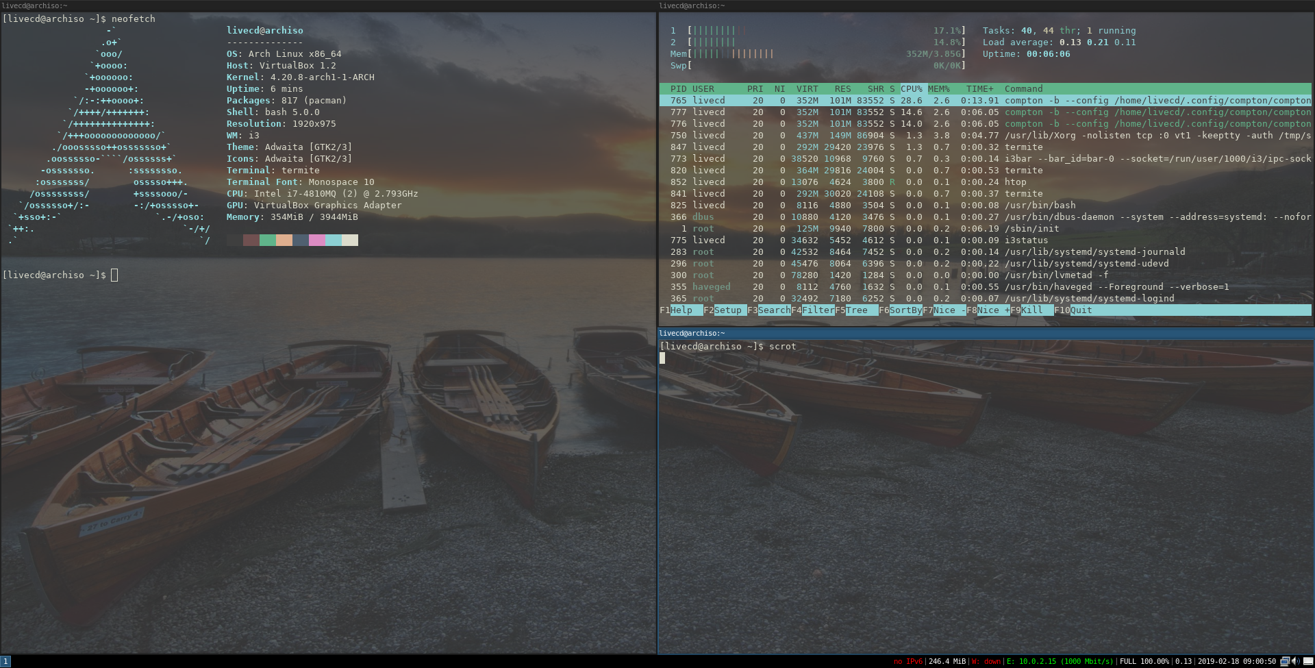Click F8 Nice + in htop
The image size is (1315, 668).
tap(988, 310)
